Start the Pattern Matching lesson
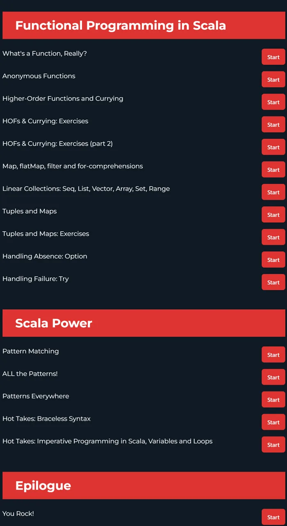The image size is (287, 526). [273, 355]
